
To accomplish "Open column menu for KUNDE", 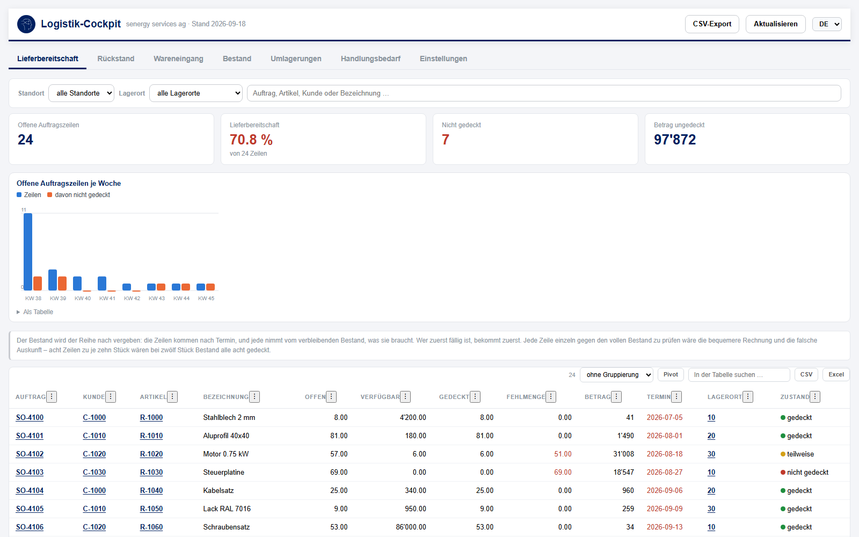I will pyautogui.click(x=111, y=397).
